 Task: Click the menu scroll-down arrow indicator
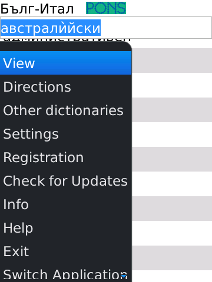coord(124,276)
